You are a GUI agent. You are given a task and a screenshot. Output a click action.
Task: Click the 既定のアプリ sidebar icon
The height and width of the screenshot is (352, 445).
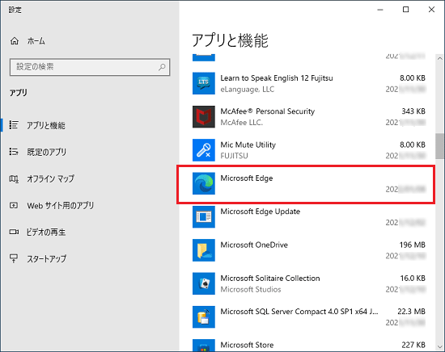[14, 152]
